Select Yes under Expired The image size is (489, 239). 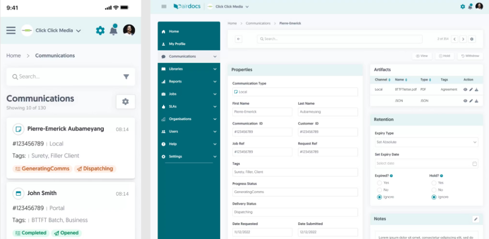click(x=379, y=182)
